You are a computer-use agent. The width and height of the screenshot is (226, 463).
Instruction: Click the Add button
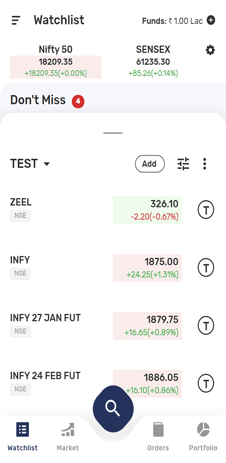[x=150, y=164]
